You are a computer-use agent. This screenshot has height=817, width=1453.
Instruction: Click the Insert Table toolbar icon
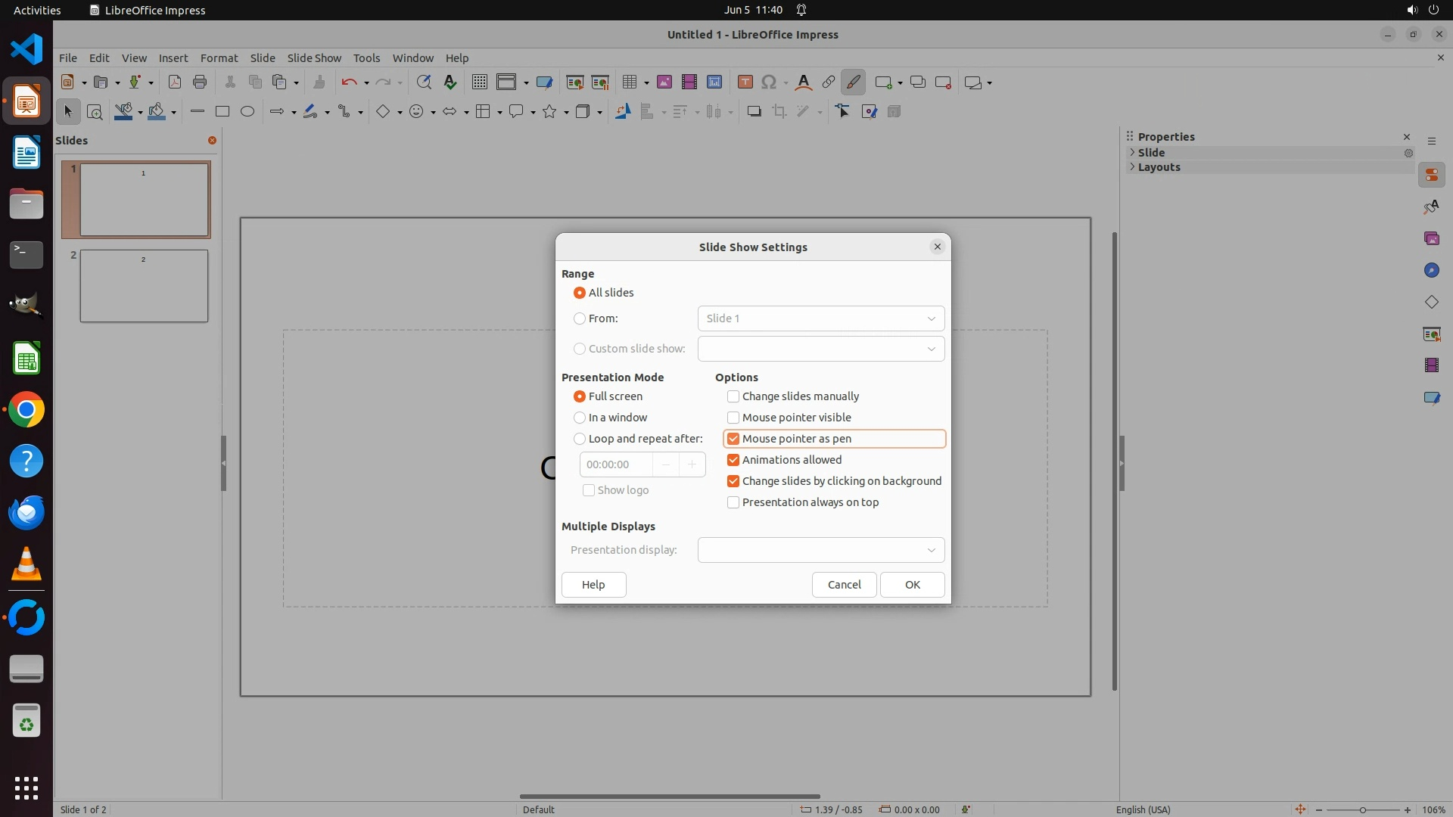(628, 82)
